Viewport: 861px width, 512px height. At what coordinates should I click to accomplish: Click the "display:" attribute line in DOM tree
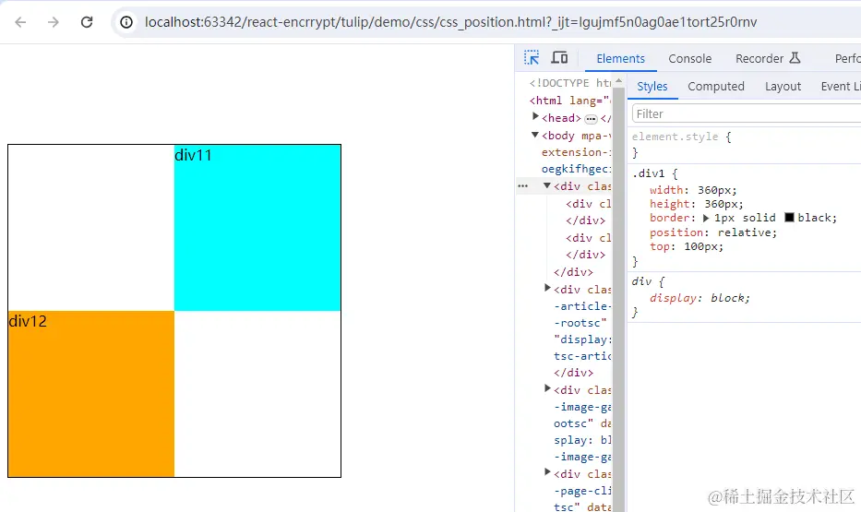(582, 339)
